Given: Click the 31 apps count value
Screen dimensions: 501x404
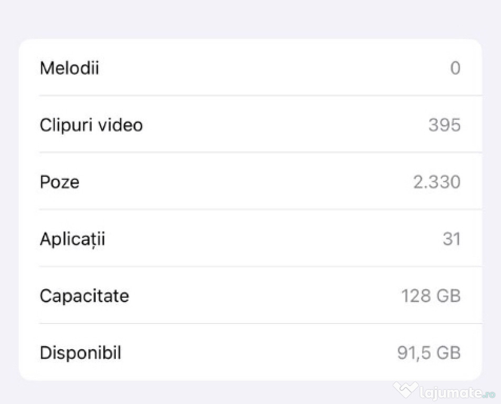Looking at the screenshot, I should pos(452,239).
